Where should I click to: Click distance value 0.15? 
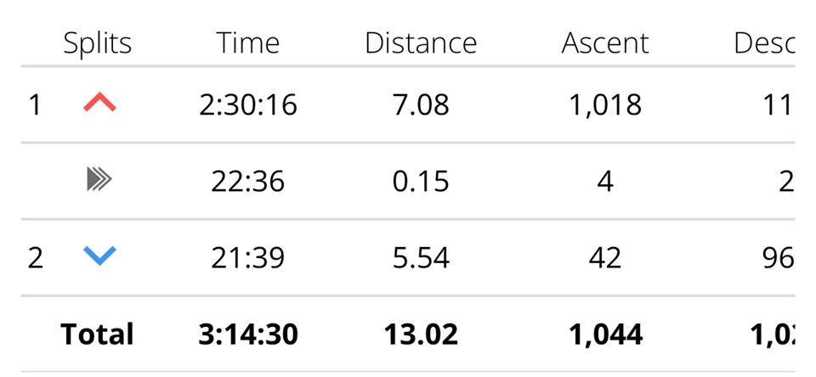point(421,182)
